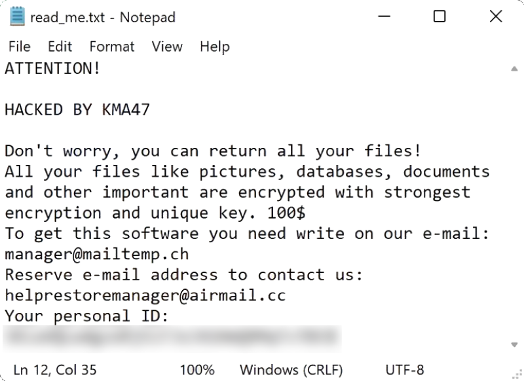Open the File menu
The image size is (524, 381).
pyautogui.click(x=20, y=46)
